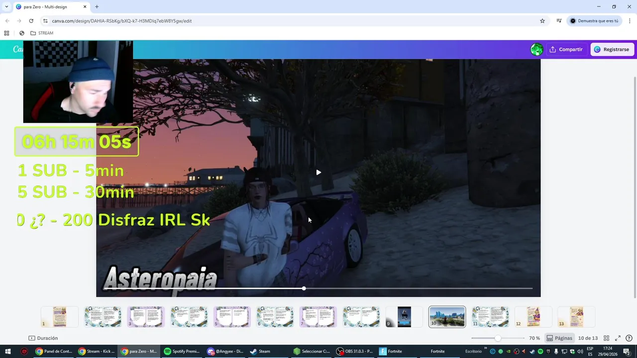The image size is (637, 358).
Task: Open OBS 31.0.3 taskbar item
Action: click(x=354, y=351)
